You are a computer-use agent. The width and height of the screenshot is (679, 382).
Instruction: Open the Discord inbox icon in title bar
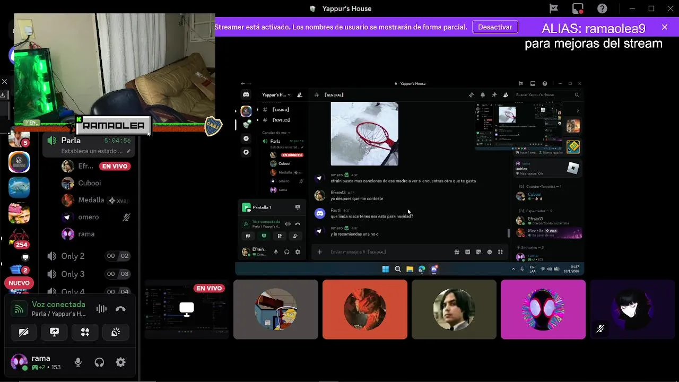pos(578,8)
